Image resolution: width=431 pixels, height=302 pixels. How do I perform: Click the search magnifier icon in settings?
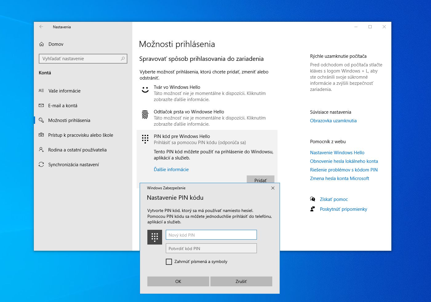(x=123, y=58)
